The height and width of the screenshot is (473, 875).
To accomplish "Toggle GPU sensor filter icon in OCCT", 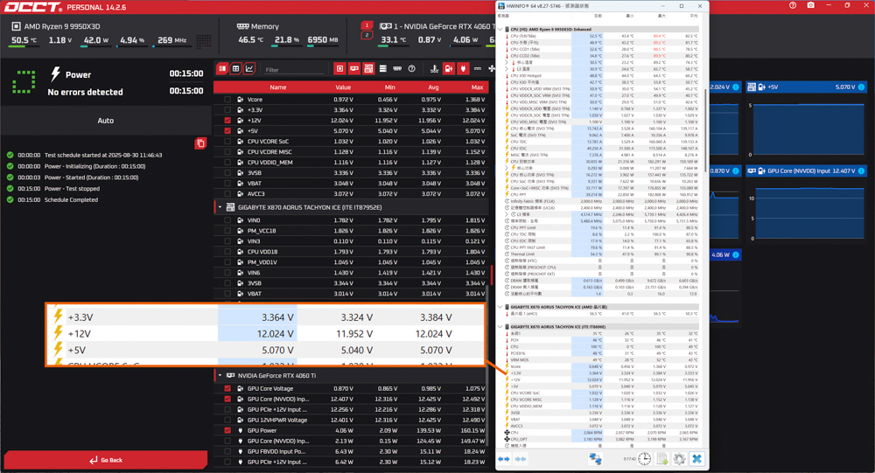I will point(353,68).
